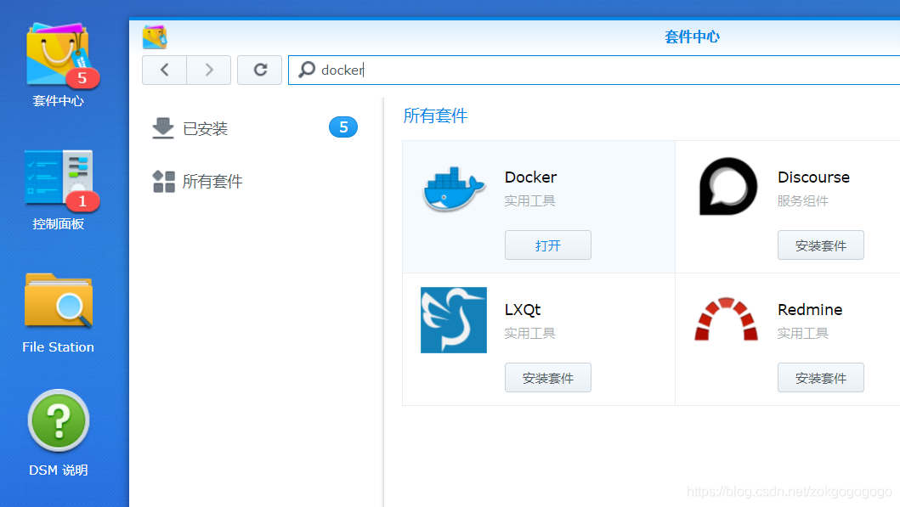900x507 pixels.
Task: Select the 所有套件 sidebar category
Action: pyautogui.click(x=254, y=181)
